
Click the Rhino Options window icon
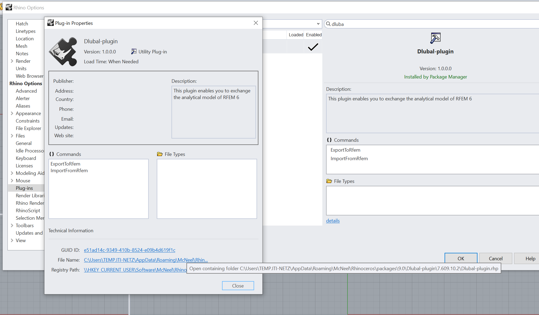9,7
